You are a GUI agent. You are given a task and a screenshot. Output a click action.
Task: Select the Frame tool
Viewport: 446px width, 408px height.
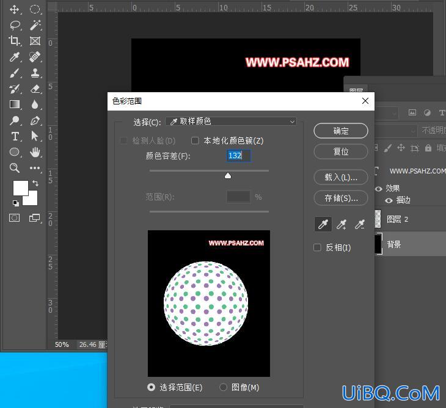point(35,41)
